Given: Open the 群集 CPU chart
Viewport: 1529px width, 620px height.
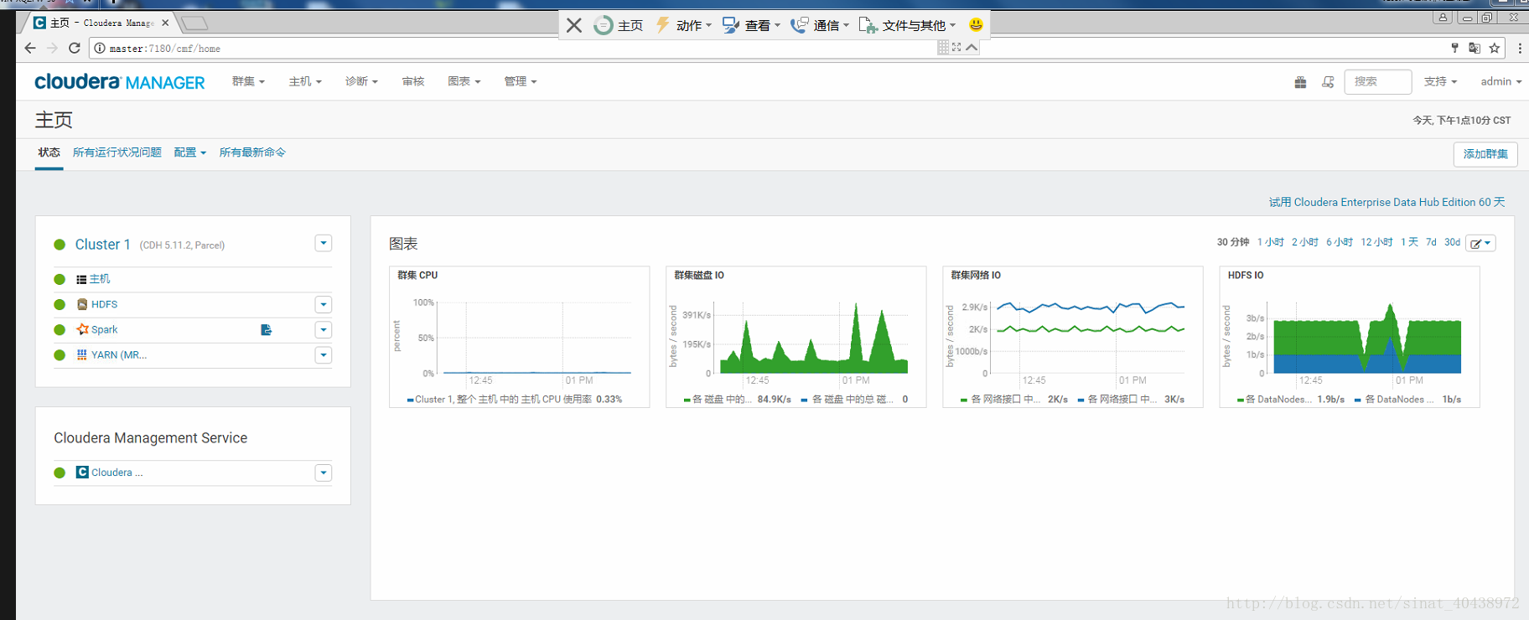Looking at the screenshot, I should click(519, 337).
